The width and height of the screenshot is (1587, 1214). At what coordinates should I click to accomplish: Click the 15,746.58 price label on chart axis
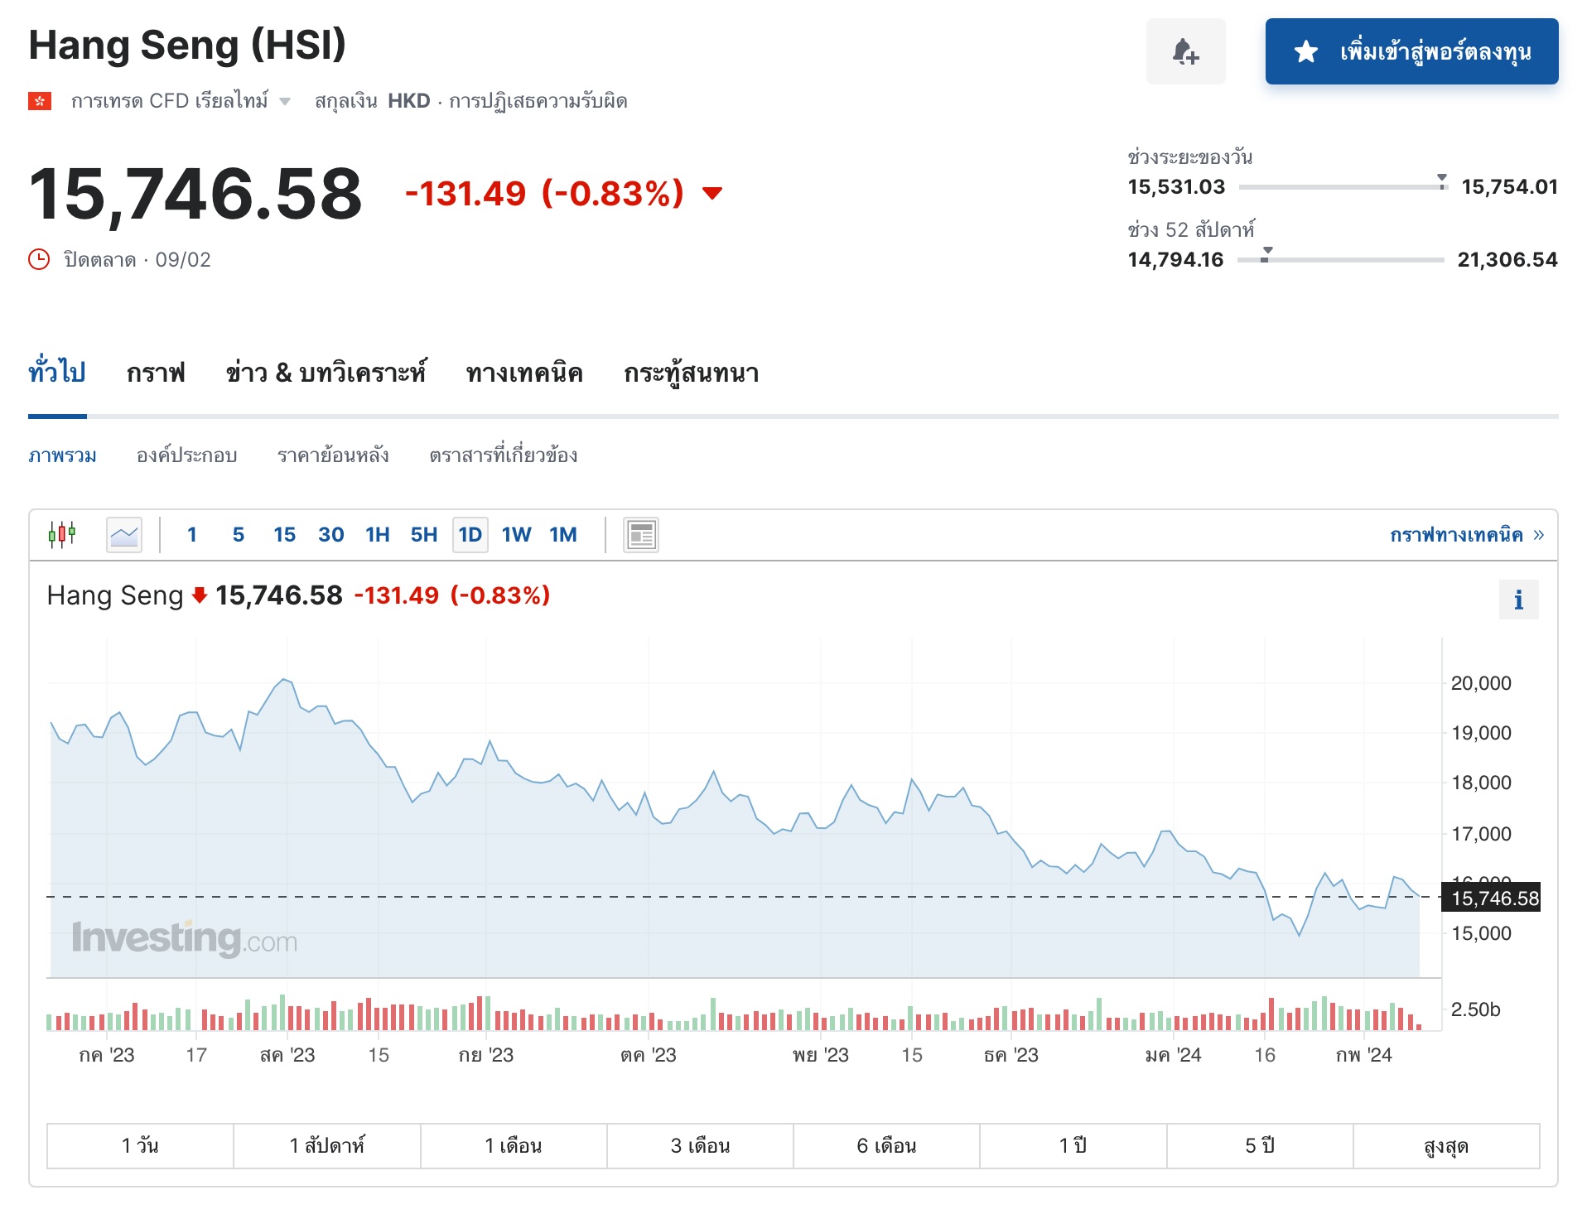[1491, 898]
